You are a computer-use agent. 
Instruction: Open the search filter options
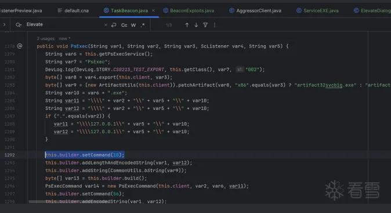coord(205,25)
